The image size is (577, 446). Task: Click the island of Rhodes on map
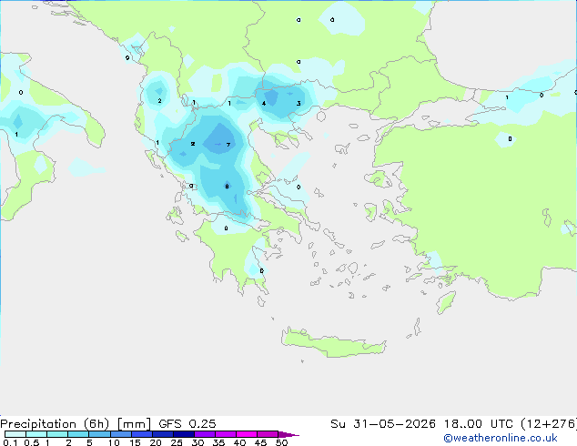[x=446, y=302]
